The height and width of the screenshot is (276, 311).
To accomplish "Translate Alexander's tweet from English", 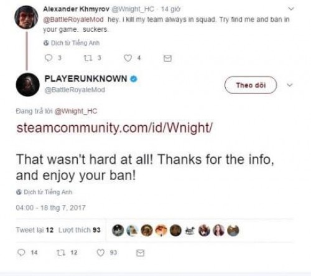I will point(72,43).
